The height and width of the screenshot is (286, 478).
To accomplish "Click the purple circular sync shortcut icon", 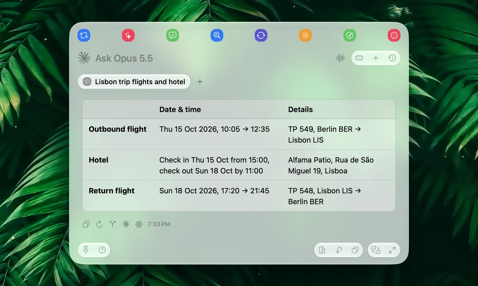I will tap(261, 35).
